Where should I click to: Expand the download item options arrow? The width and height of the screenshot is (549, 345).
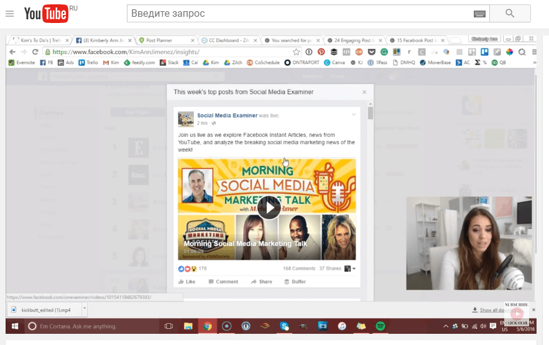(x=85, y=310)
